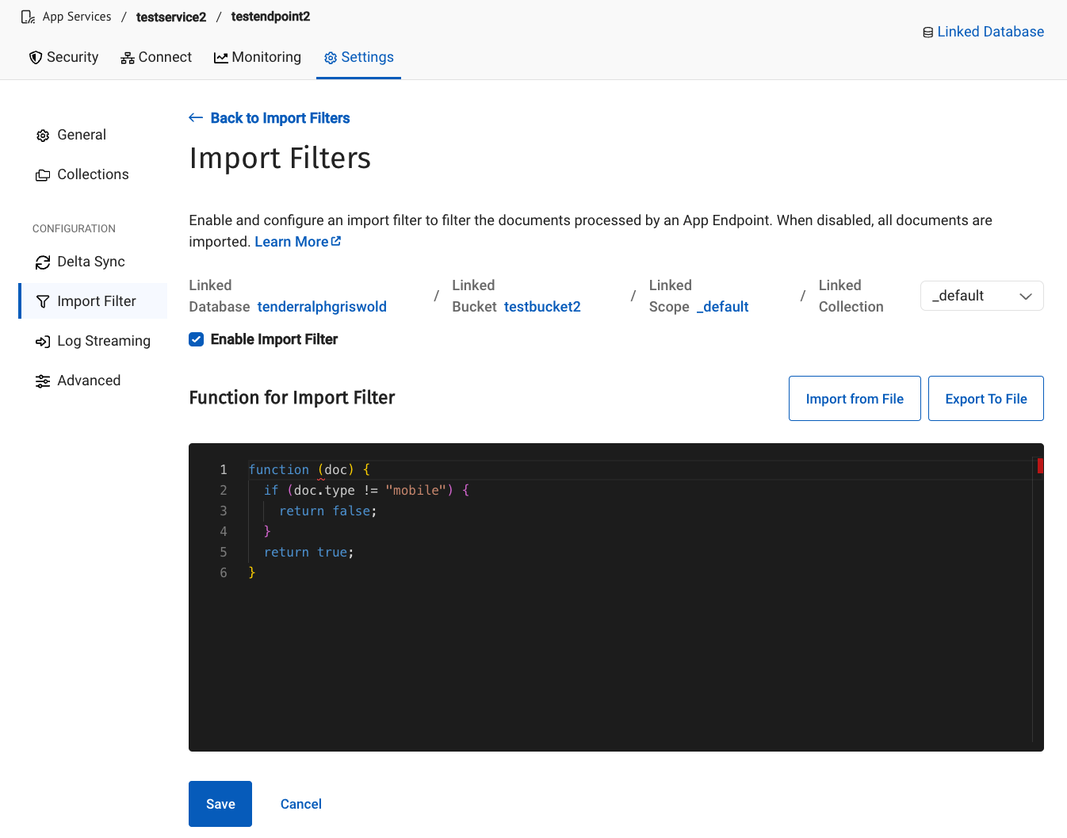Click the Security shield icon
This screenshot has width=1067, height=838.
click(x=36, y=58)
